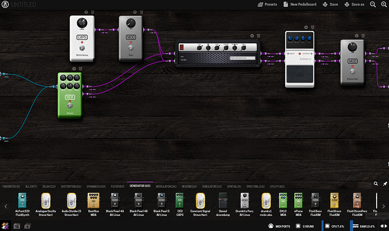This screenshot has width=389, height=231.
Task: Click the RAM usage indicator
Action: click(x=364, y=226)
